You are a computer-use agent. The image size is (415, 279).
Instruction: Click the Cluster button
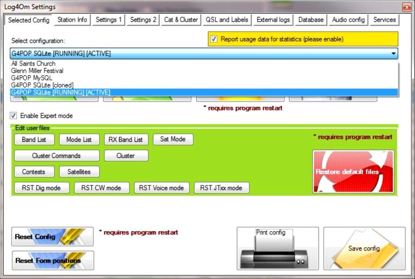pyautogui.click(x=126, y=156)
